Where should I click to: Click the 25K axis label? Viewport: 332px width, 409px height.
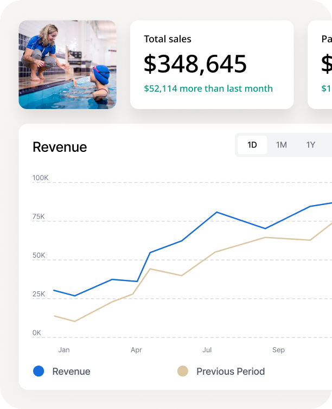coord(39,294)
